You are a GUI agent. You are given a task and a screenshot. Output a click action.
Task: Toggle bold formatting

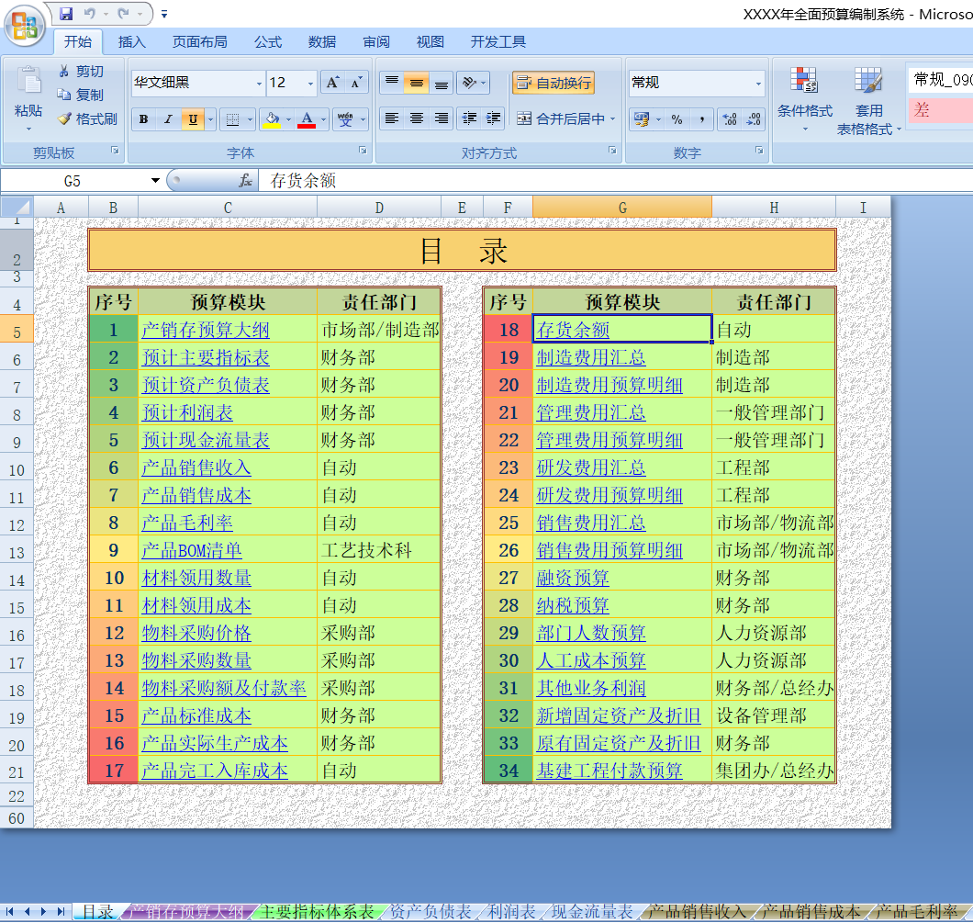pyautogui.click(x=143, y=119)
